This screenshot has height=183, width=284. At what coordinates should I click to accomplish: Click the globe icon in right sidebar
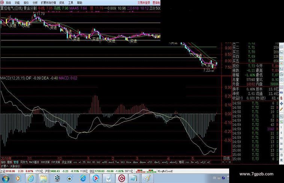click(x=281, y=74)
